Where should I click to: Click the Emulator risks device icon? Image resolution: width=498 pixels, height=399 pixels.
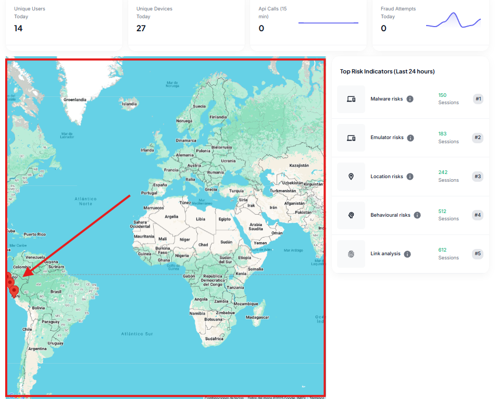pyautogui.click(x=351, y=138)
